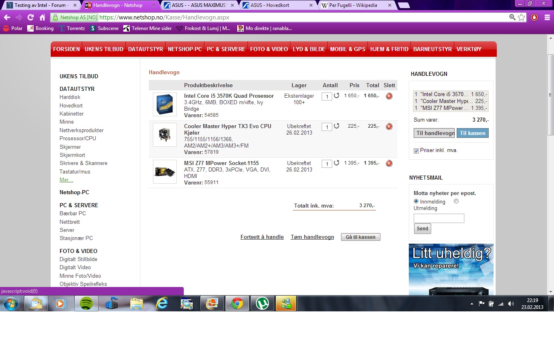The image size is (554, 358).
Task: Click the volume speaker tray icon
Action: tap(511, 304)
